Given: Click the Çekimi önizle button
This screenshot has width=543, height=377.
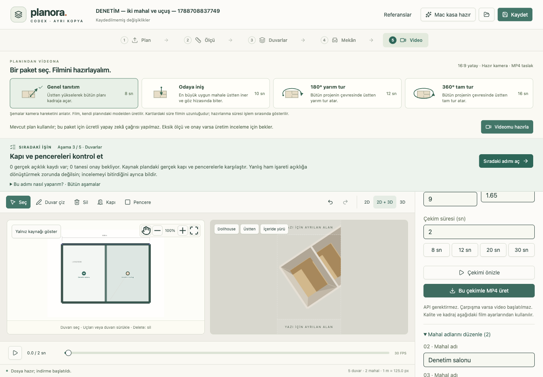Looking at the screenshot, I should tap(479, 273).
